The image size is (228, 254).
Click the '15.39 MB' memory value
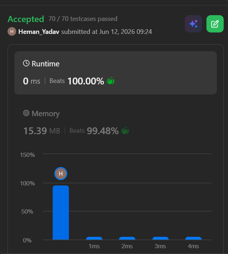tap(42, 131)
